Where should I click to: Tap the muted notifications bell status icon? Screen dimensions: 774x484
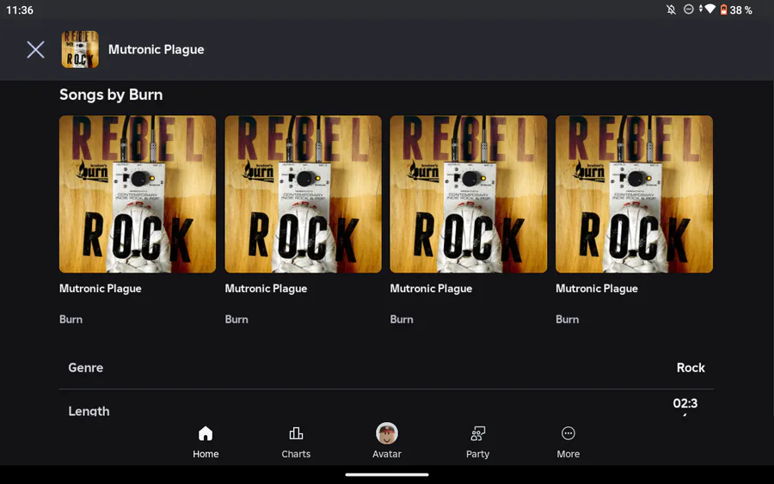671,9
